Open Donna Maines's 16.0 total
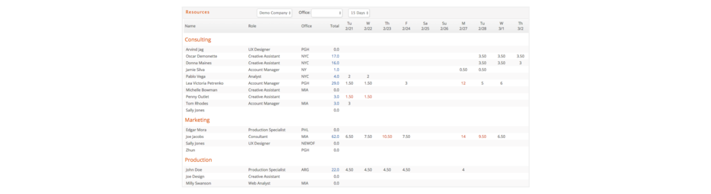The image size is (711, 194). pos(335,63)
